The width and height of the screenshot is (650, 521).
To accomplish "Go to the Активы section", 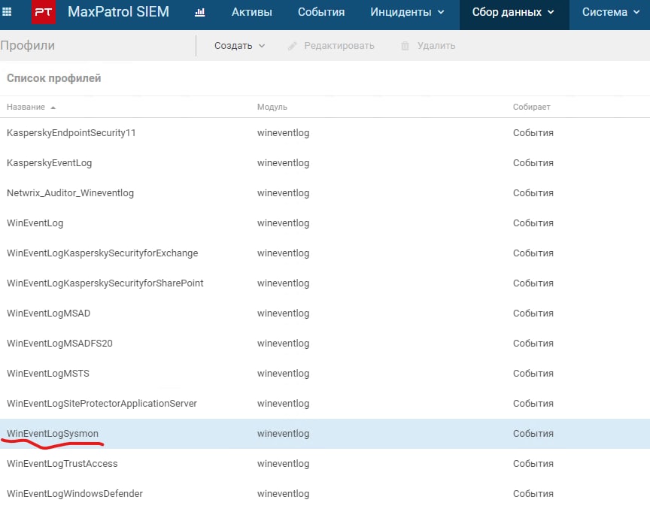I will pyautogui.click(x=251, y=12).
